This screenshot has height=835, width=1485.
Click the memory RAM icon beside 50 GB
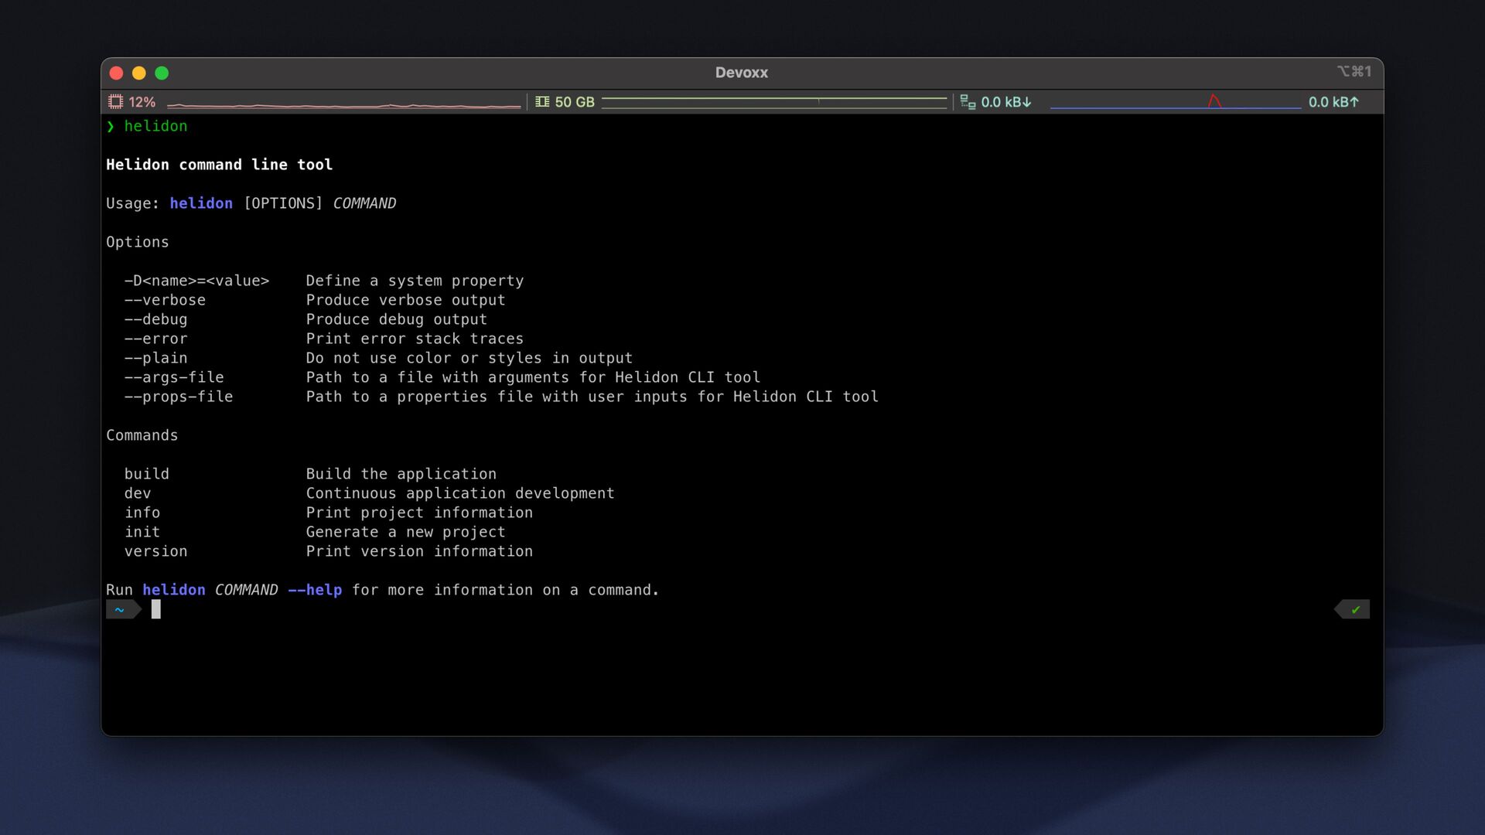(542, 101)
